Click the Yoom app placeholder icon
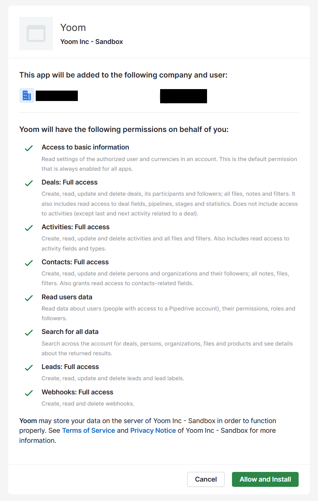Image resolution: width=318 pixels, height=501 pixels. click(x=36, y=34)
